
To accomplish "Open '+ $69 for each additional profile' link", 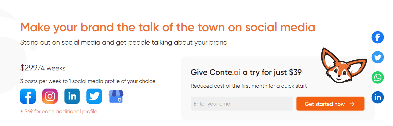I will (59, 112).
